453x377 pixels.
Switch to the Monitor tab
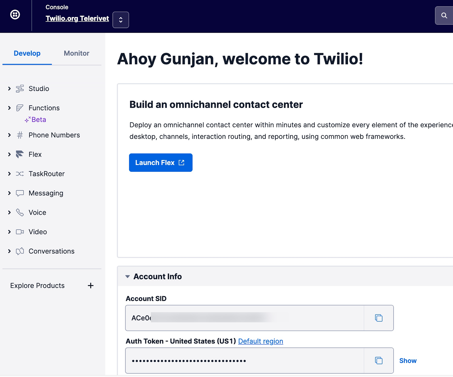[x=76, y=53]
